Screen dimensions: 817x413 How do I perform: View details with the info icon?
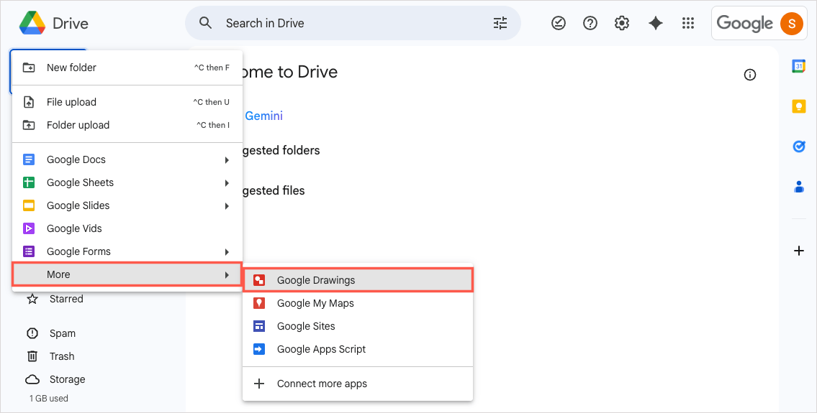(x=750, y=75)
